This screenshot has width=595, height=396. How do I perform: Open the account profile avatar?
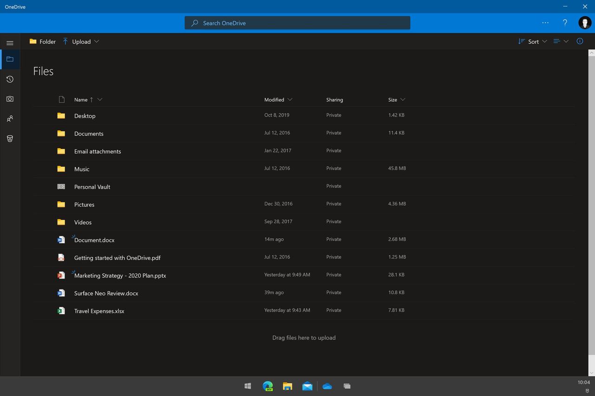coord(585,23)
